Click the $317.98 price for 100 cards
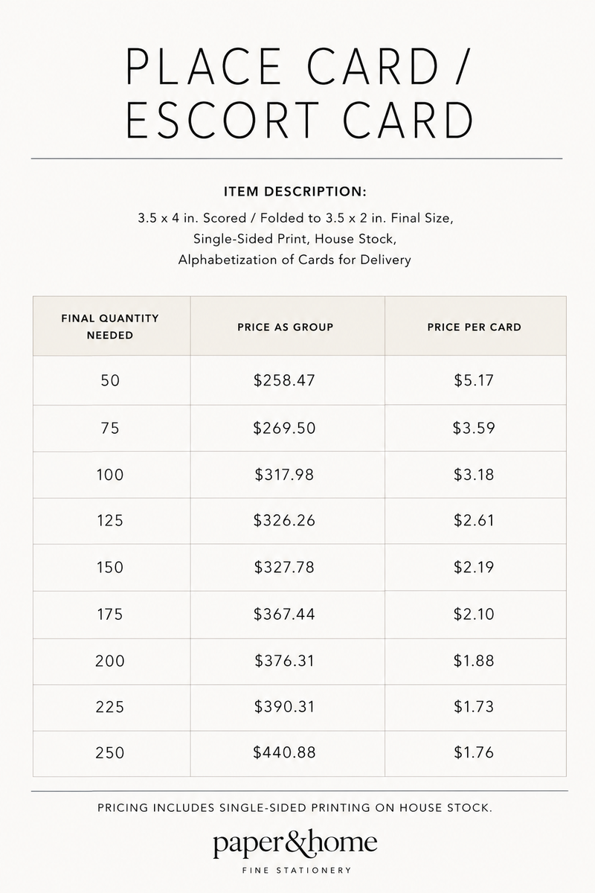 point(285,474)
